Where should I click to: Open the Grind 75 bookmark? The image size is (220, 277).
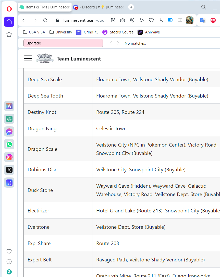[87, 32]
